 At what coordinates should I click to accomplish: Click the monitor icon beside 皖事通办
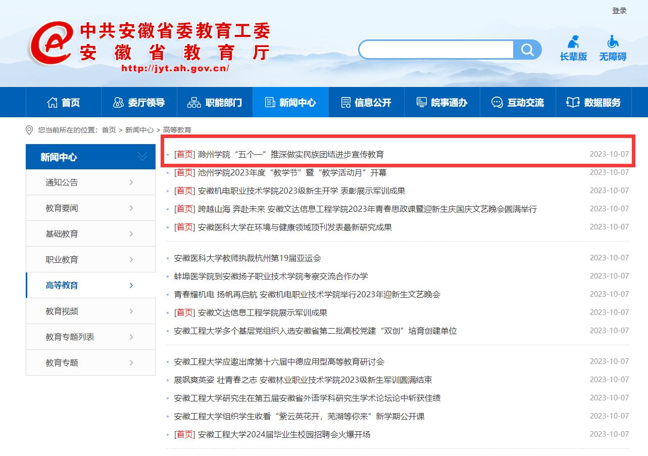422,102
